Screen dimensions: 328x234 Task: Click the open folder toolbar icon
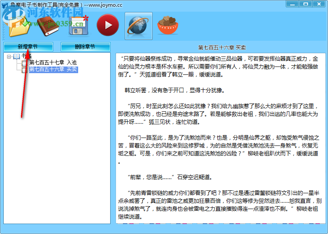18,26
